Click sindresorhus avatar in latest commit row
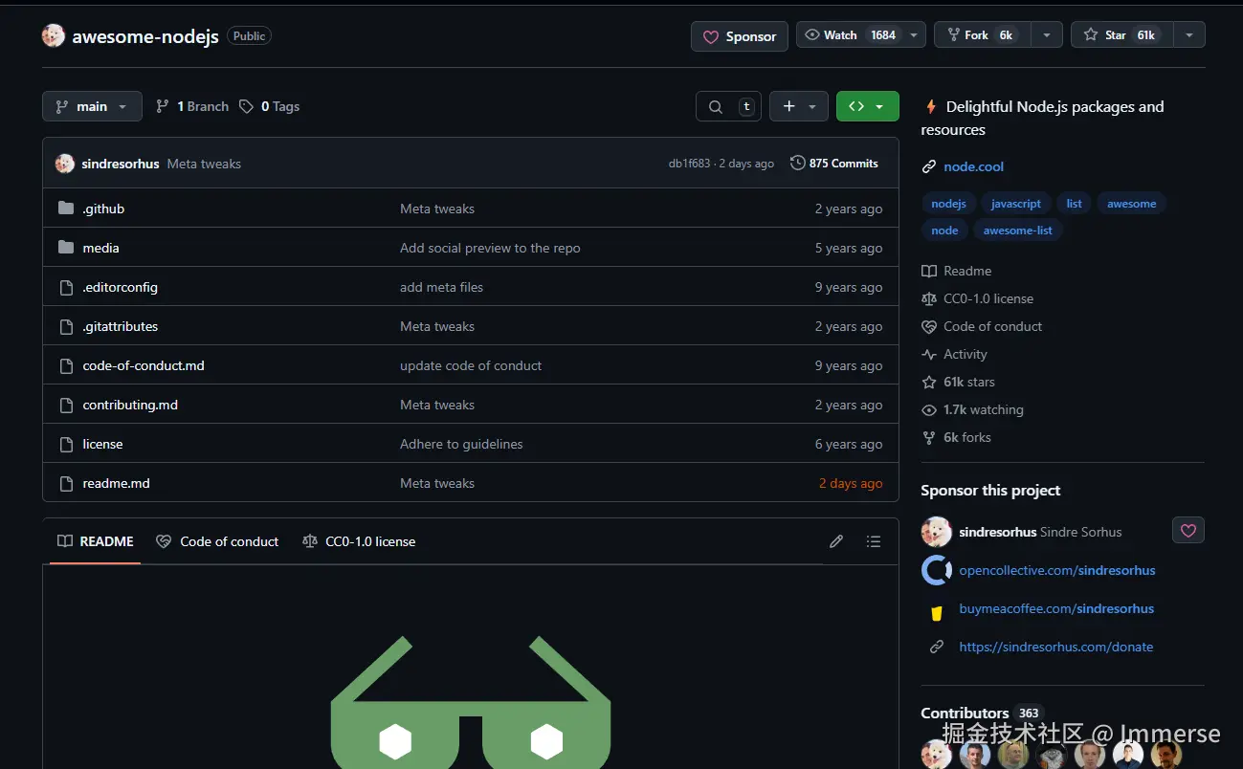 [65, 164]
